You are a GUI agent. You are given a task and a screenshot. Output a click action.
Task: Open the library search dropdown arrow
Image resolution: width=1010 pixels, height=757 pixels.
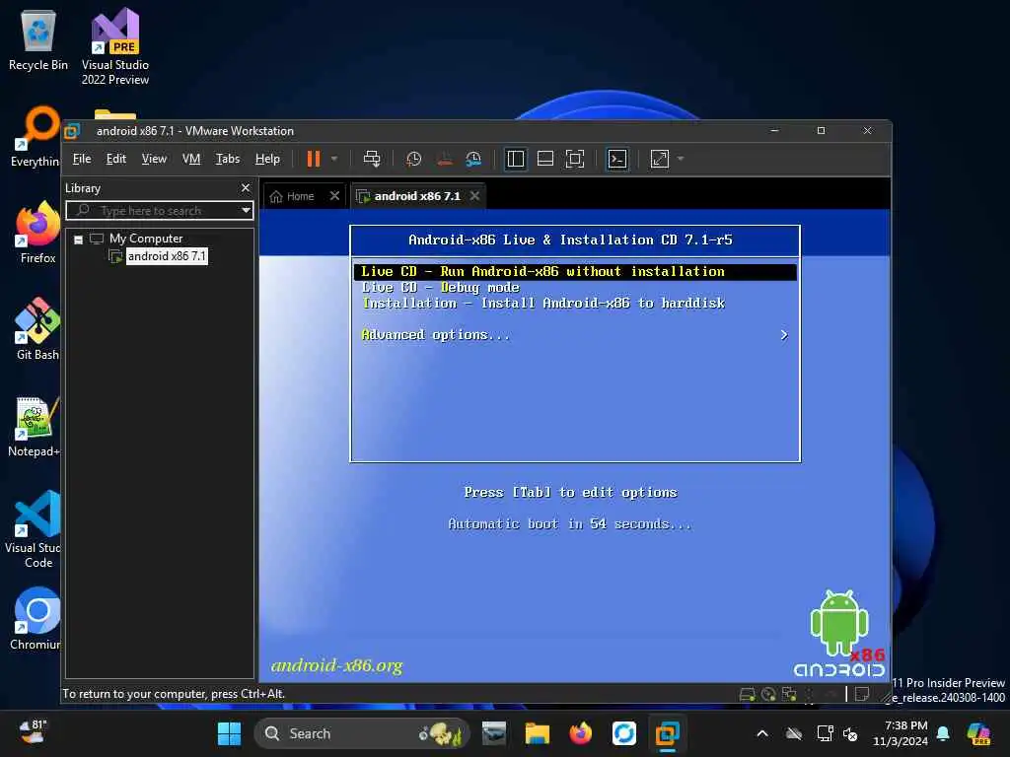click(246, 211)
